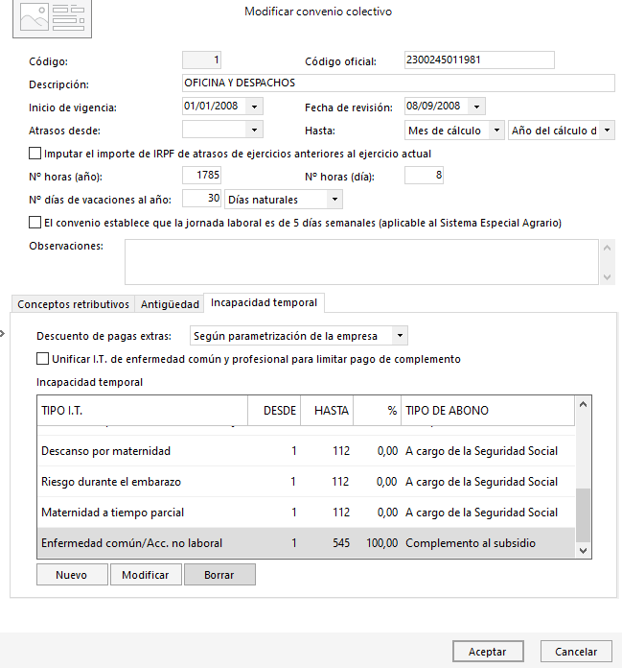The height and width of the screenshot is (668, 622).
Task: Switch to the Conceptos retributivos tab
Action: point(74,304)
